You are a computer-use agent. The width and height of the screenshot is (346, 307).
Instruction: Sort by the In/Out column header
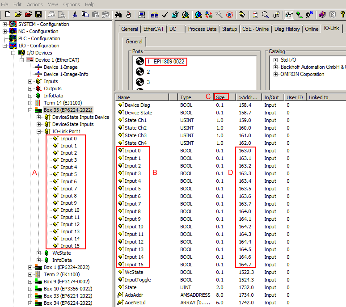click(x=273, y=97)
